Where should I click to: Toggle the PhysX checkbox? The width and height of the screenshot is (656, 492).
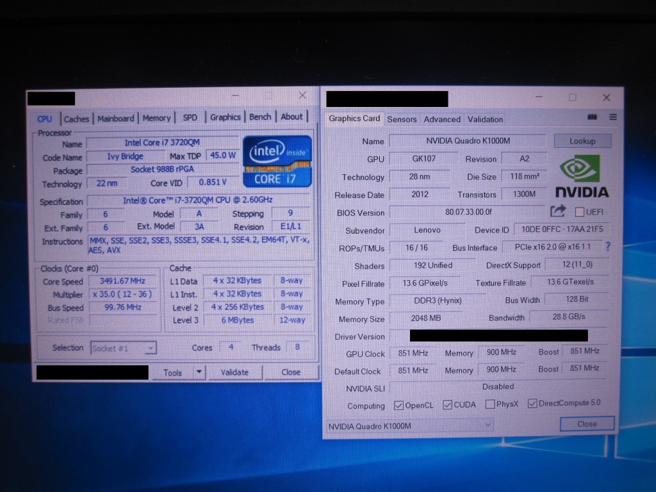tap(490, 404)
